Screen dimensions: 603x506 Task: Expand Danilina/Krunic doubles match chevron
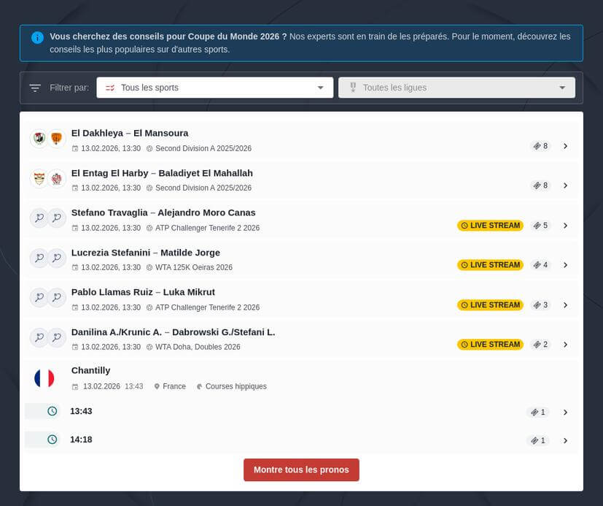click(565, 345)
